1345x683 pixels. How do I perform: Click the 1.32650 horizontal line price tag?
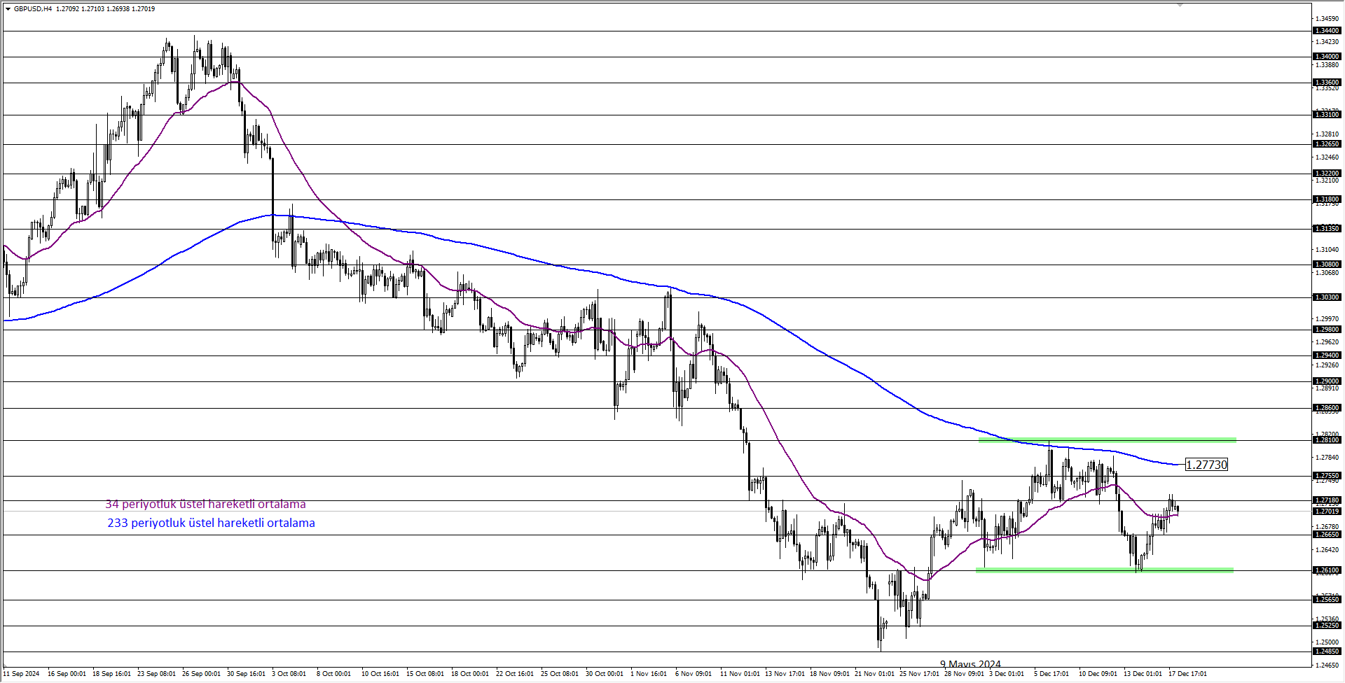point(1327,144)
